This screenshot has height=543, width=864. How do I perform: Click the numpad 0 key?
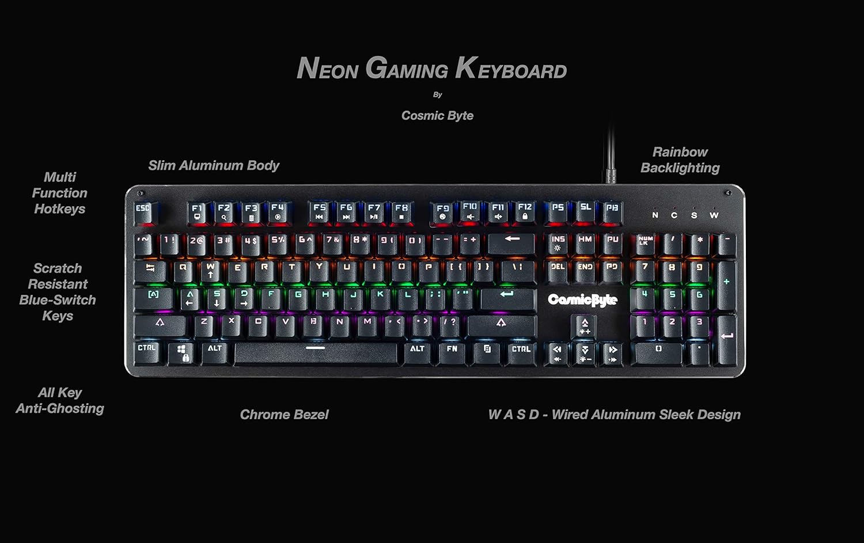point(658,353)
